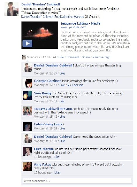Open Daniel Caldwell's post profile picture
This screenshot has height=187, width=137.
[x=12, y=9]
